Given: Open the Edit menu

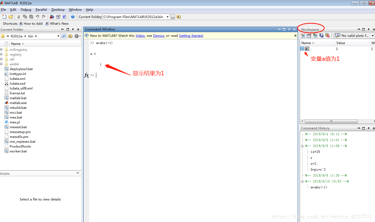Looking at the screenshot, I should coord(13,9).
